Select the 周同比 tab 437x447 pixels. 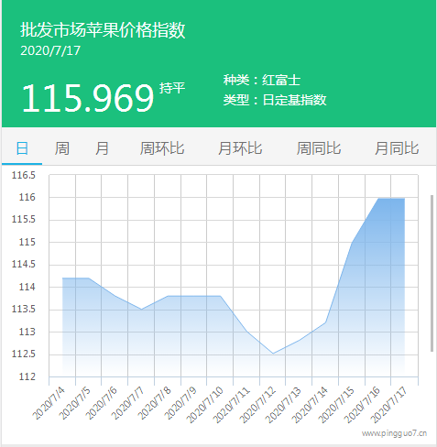pos(319,148)
